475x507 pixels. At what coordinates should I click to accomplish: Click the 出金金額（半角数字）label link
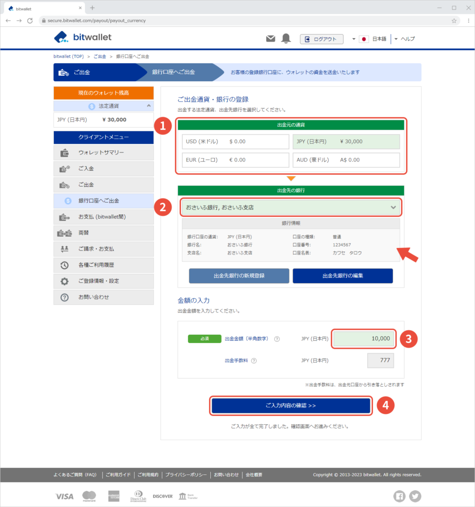[246, 339]
